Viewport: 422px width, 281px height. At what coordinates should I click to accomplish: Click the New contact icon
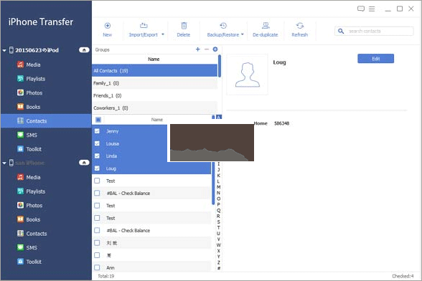[108, 26]
